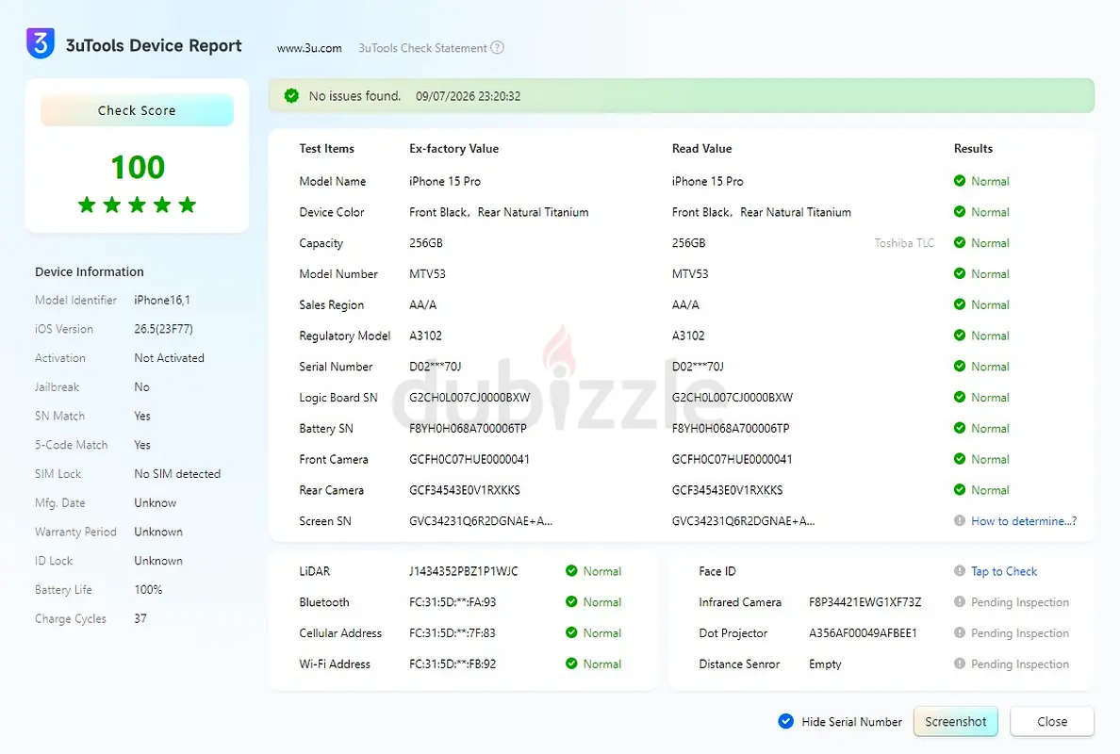Click the iOS version 26.5(23F77) value
This screenshot has width=1120, height=754.
coord(164,328)
